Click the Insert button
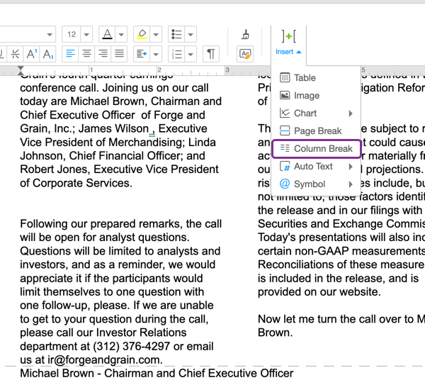 [288, 41]
